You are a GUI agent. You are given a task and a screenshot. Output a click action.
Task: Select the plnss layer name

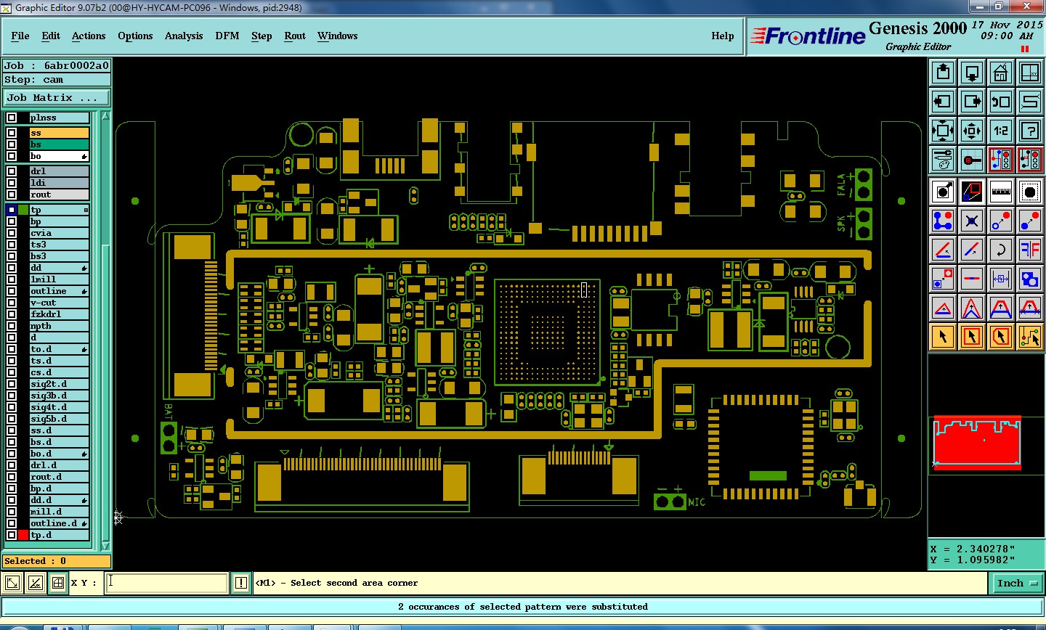click(x=59, y=118)
